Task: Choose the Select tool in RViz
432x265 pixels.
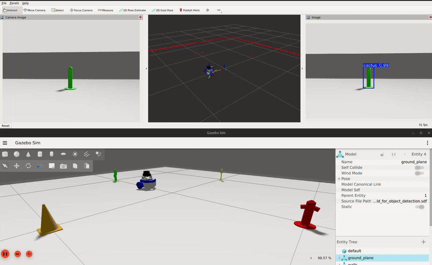Action: [57, 10]
